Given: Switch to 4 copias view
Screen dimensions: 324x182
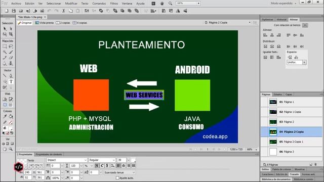Looking at the screenshot, I should (80, 23).
